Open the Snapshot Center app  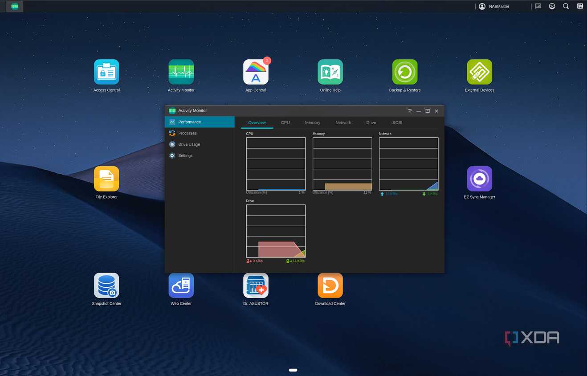pos(106,286)
